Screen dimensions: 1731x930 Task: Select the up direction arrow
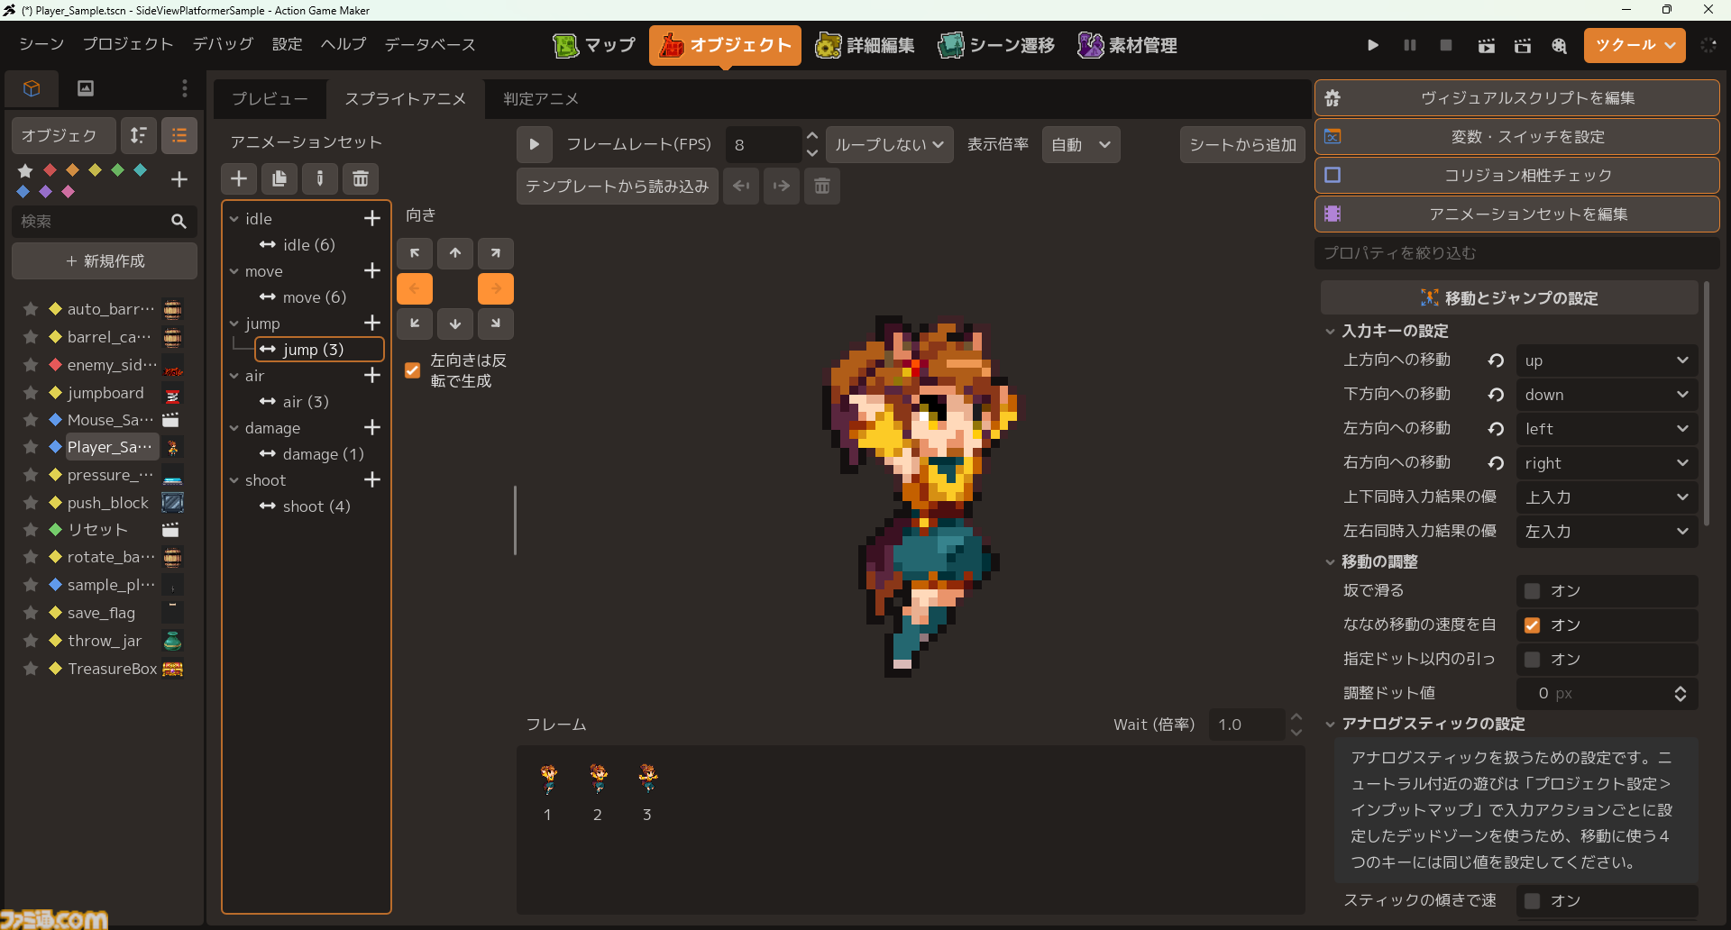[x=455, y=253]
